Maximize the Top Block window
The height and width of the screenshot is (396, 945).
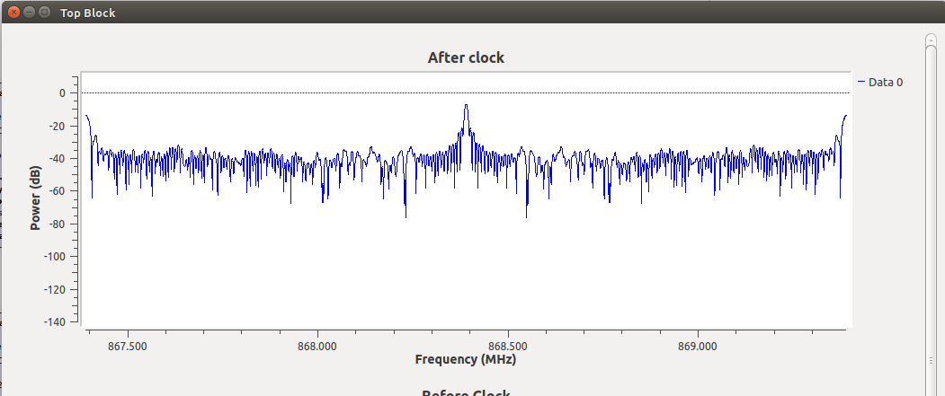pyautogui.click(x=44, y=12)
